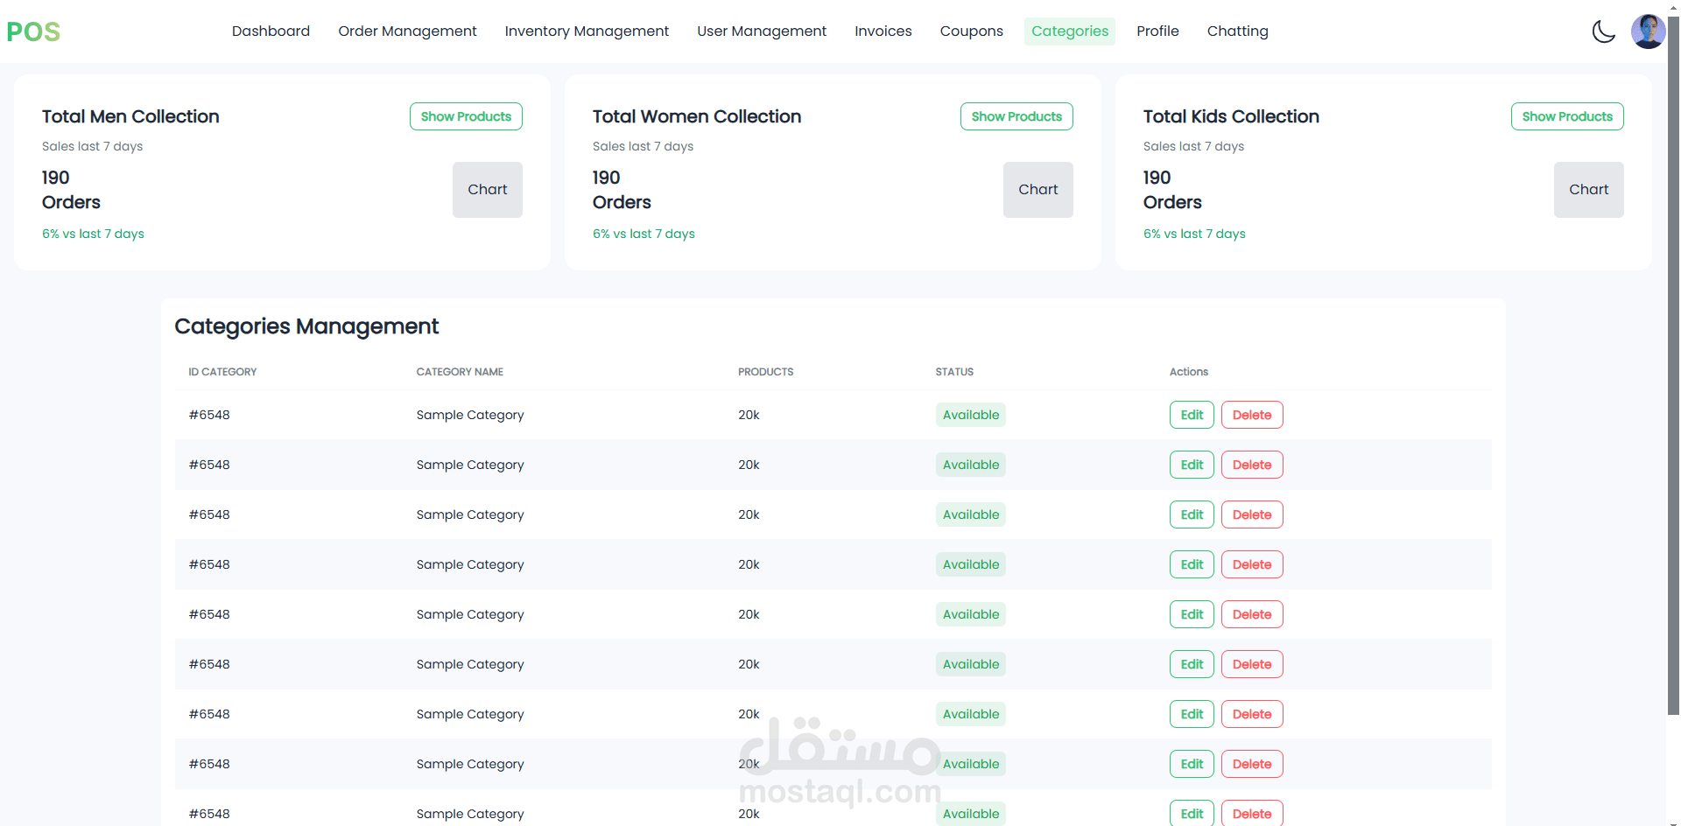Image resolution: width=1681 pixels, height=826 pixels.
Task: Open Inventory Management page
Action: pyautogui.click(x=587, y=31)
